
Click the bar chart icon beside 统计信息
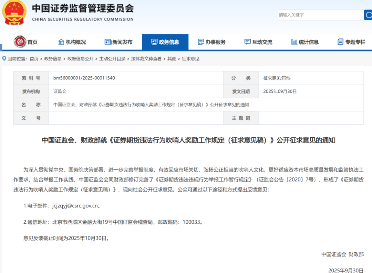point(294,42)
